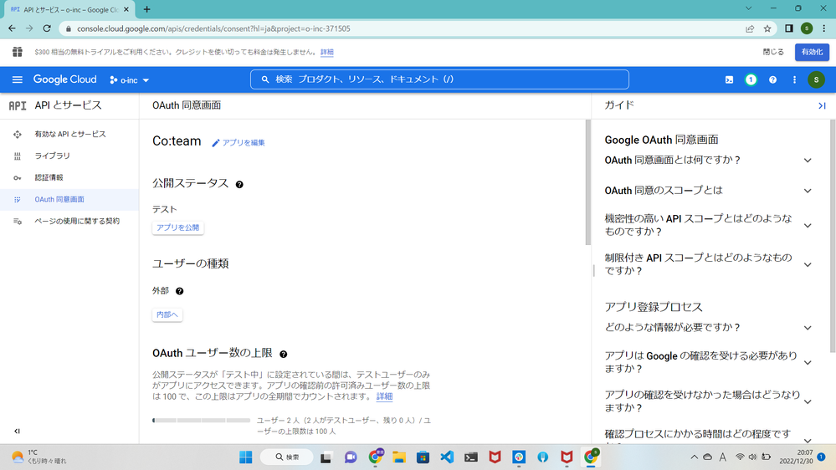Activate Cloud Shell from the header
The width and height of the screenshot is (836, 470).
(729, 80)
